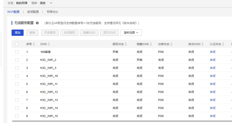Switch to the 射频配置 tab
This screenshot has width=232, height=123.
(x=33, y=12)
